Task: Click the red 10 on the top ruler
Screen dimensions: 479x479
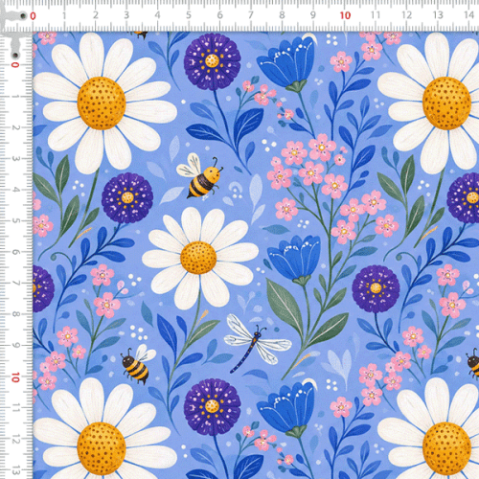Action: point(345,15)
